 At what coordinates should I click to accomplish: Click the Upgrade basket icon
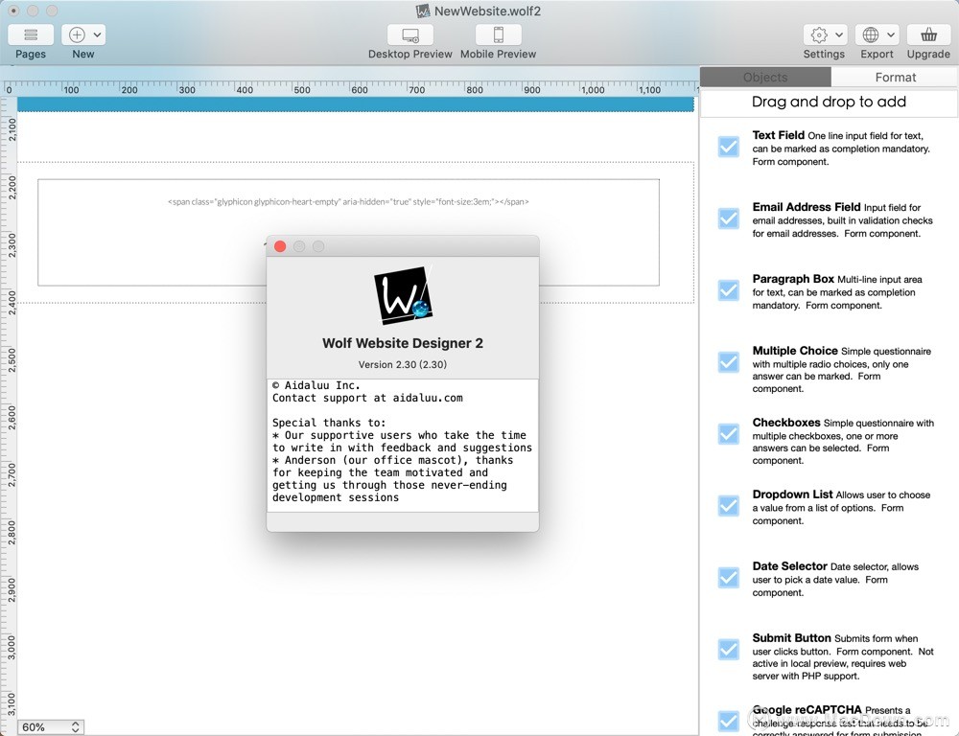point(928,34)
